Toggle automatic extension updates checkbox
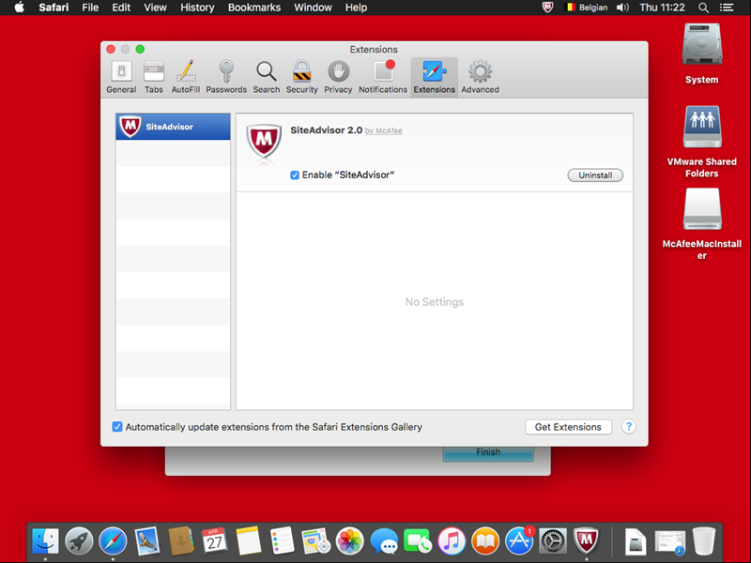The height and width of the screenshot is (563, 751). pyautogui.click(x=117, y=427)
